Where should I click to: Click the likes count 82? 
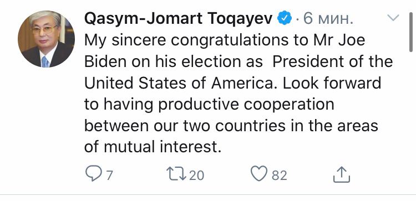click(280, 176)
